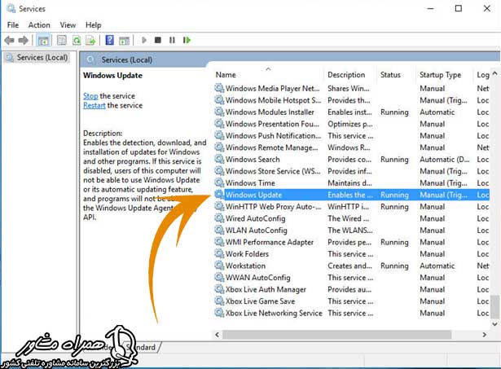Click the Forward arrow toolbar icon
This screenshot has width=501, height=369.
pos(23,40)
